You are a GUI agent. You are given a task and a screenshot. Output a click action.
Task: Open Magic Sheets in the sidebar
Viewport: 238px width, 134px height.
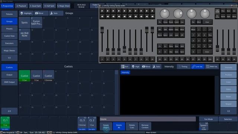click(9, 51)
